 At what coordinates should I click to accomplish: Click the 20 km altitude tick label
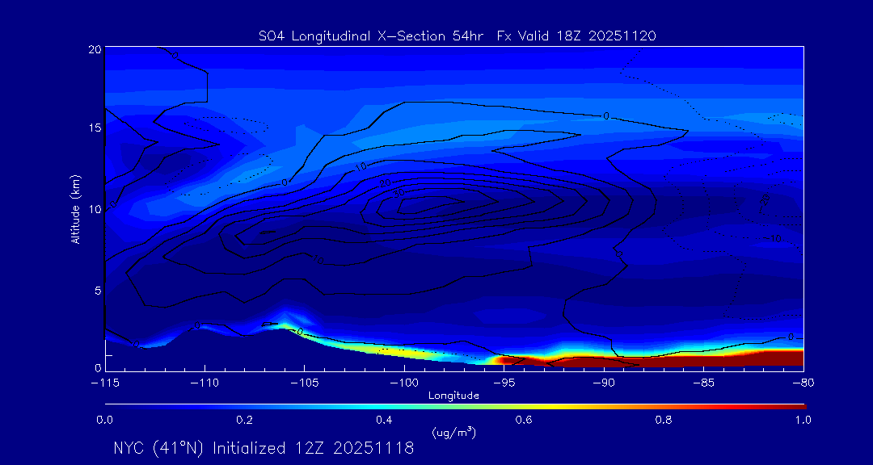(94, 49)
